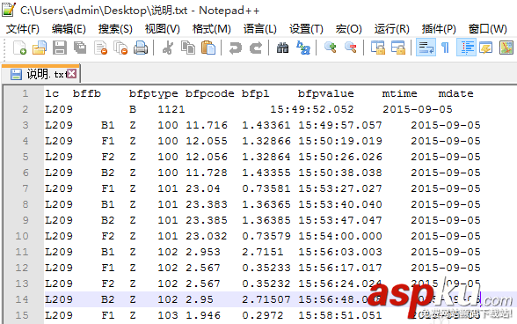The width and height of the screenshot is (517, 324).
Task: Open the 搜索(S) menu
Action: pos(115,29)
